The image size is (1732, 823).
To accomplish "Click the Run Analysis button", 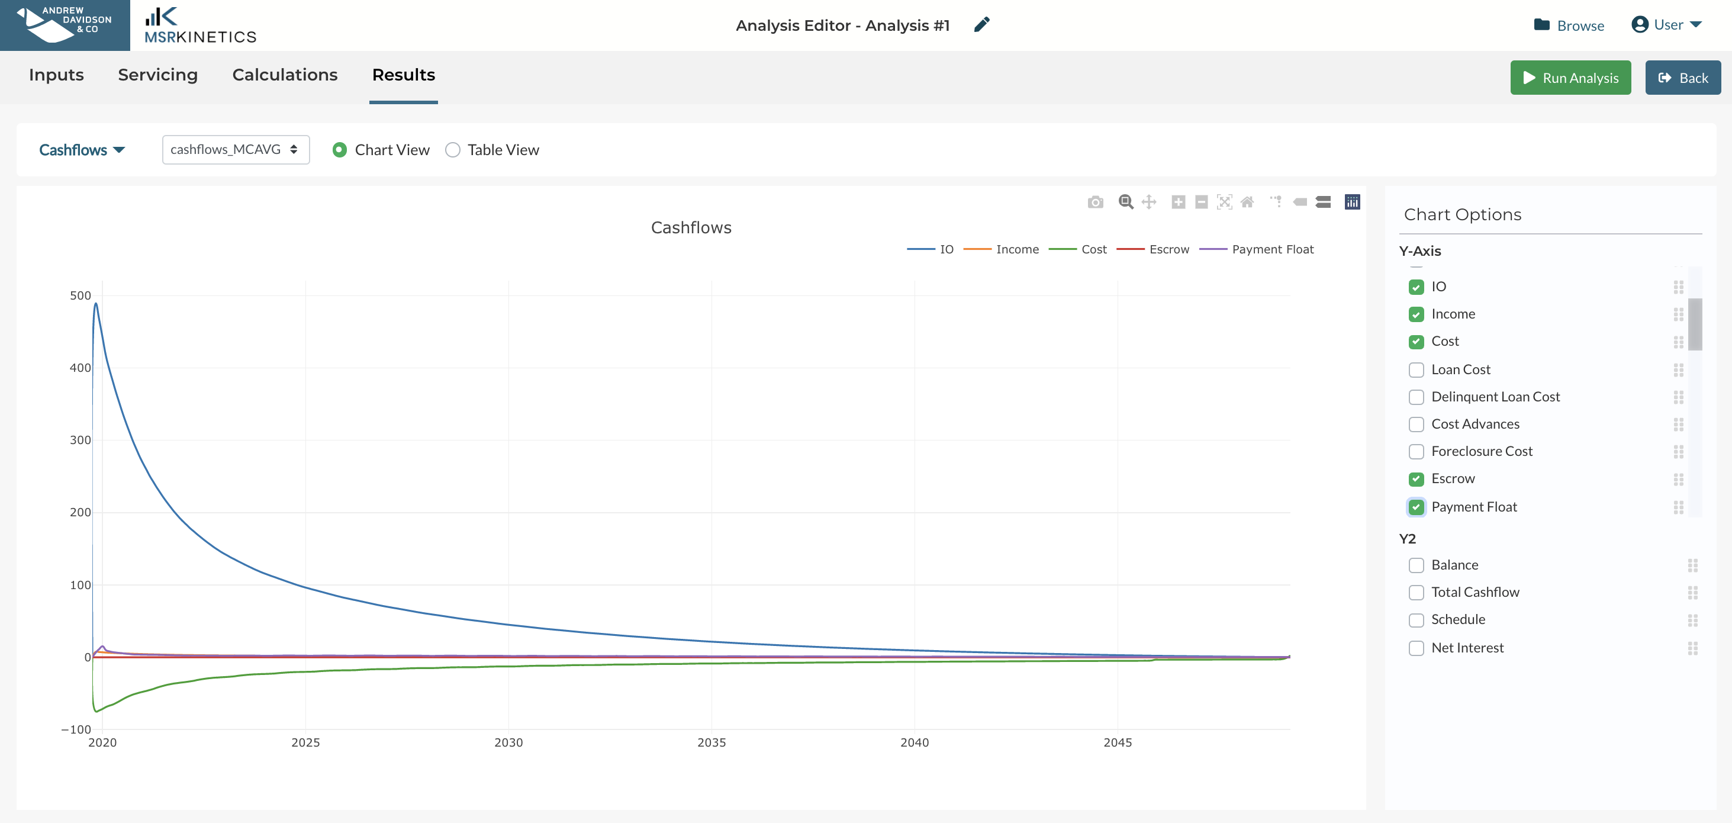I will pyautogui.click(x=1570, y=78).
